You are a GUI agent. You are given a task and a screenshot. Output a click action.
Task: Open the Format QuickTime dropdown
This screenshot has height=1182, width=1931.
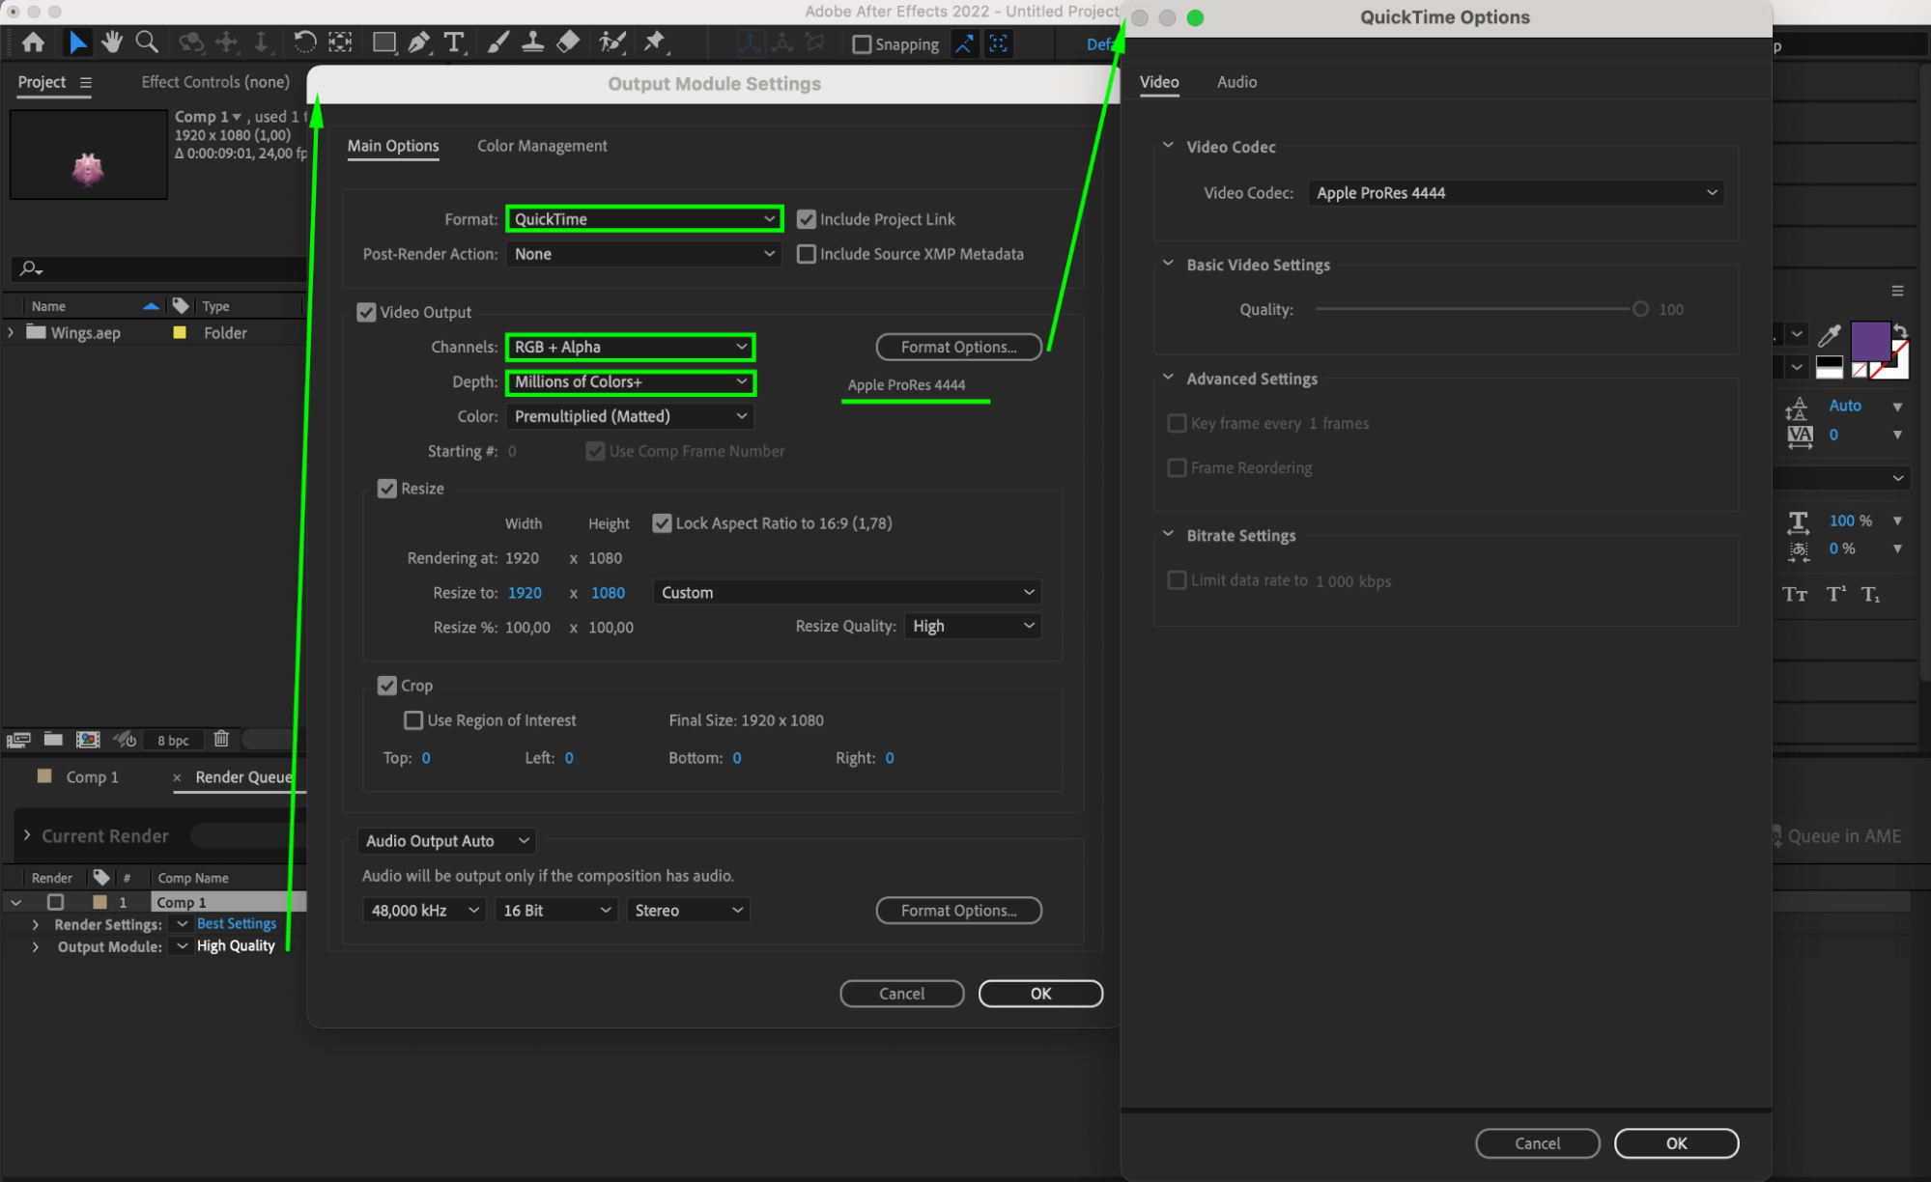click(643, 219)
